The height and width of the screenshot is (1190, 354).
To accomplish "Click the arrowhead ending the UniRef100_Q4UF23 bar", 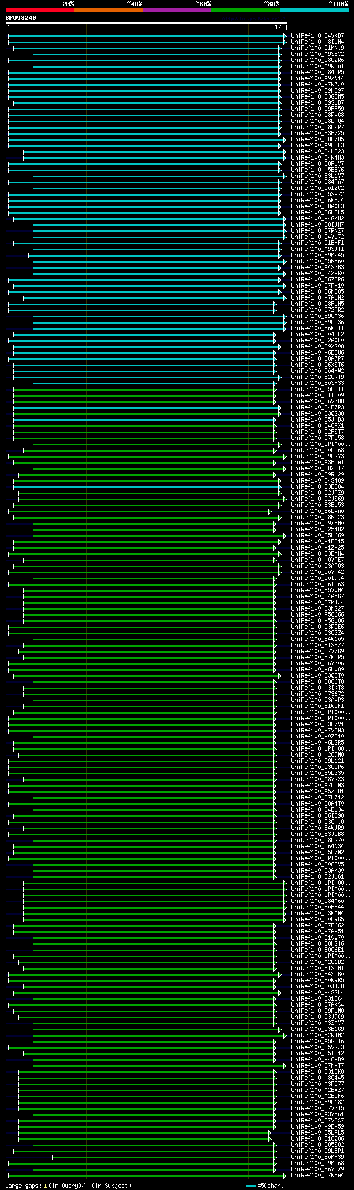I will pyautogui.click(x=285, y=152).
